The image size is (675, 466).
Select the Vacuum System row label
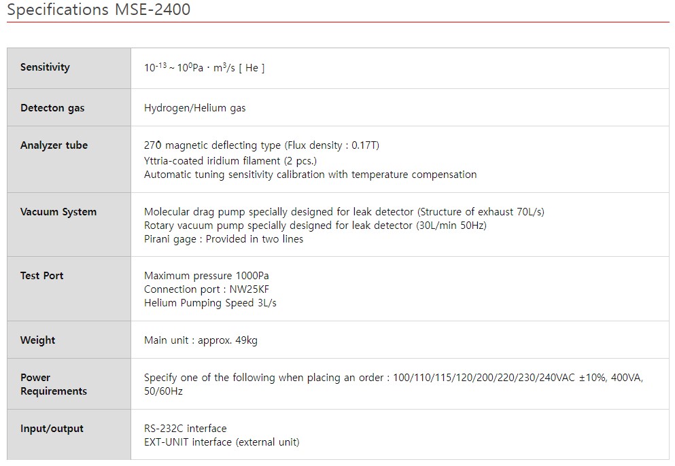(58, 212)
